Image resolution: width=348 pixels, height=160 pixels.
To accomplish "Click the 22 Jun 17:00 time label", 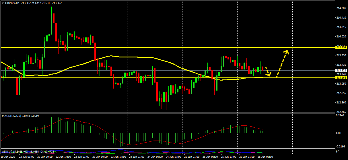I will (x=63, y=157).
